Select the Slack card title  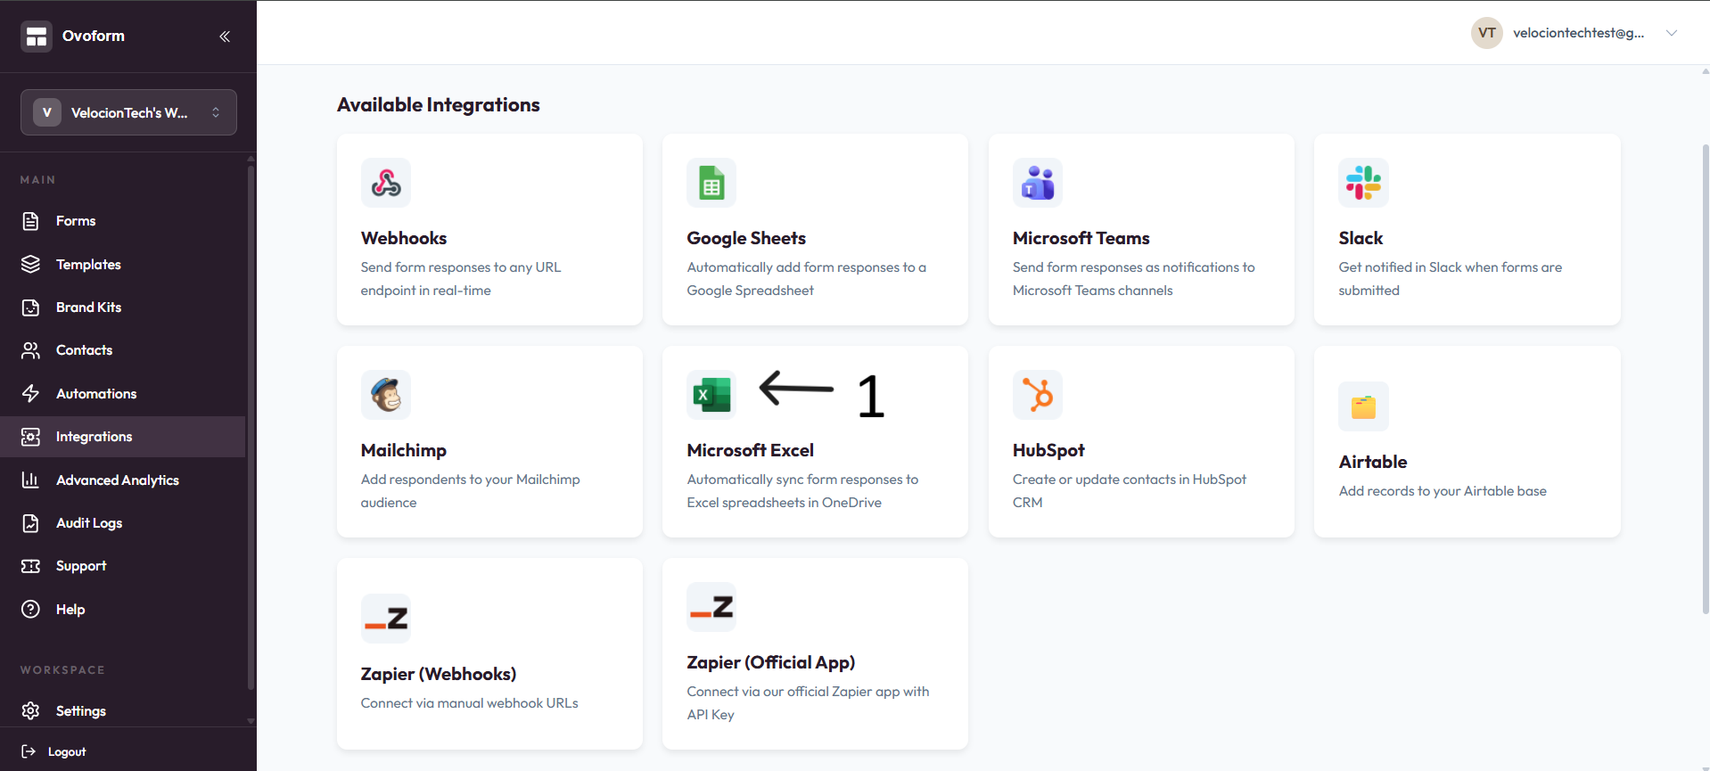pyautogui.click(x=1361, y=238)
